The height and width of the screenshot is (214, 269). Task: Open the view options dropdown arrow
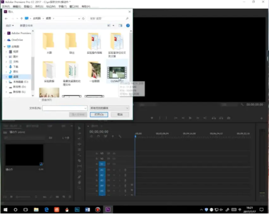tap(113, 25)
